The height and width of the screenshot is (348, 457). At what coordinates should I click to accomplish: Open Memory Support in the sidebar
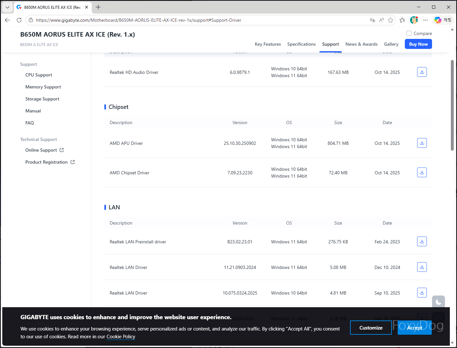pos(43,87)
